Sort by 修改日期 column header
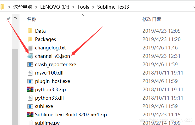 click(152, 19)
